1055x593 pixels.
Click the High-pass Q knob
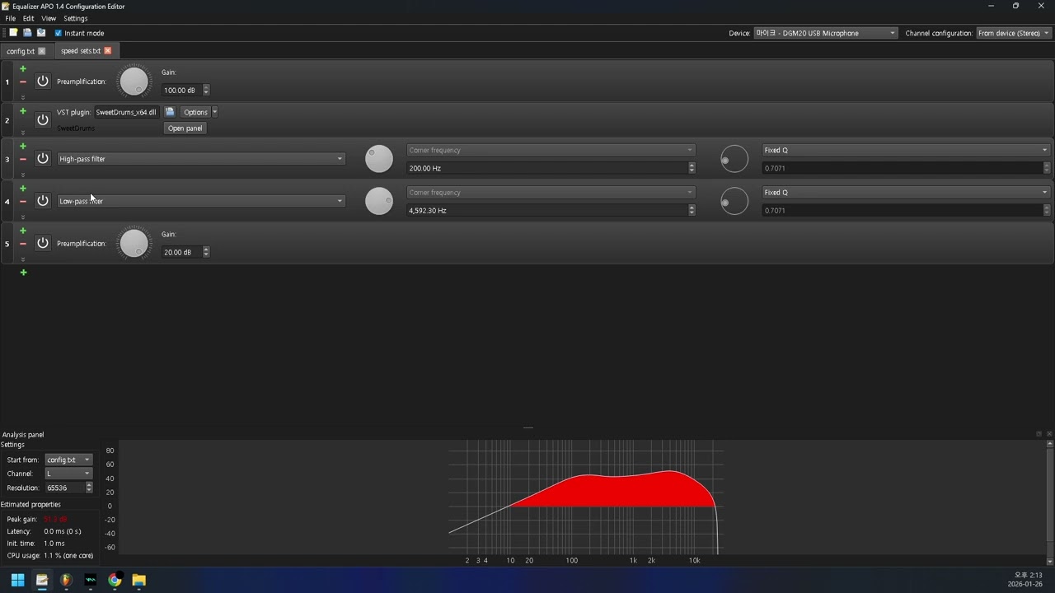(734, 159)
